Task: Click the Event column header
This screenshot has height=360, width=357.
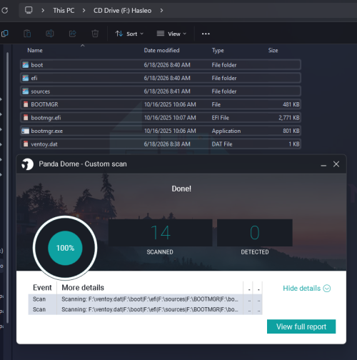Action: click(x=42, y=288)
